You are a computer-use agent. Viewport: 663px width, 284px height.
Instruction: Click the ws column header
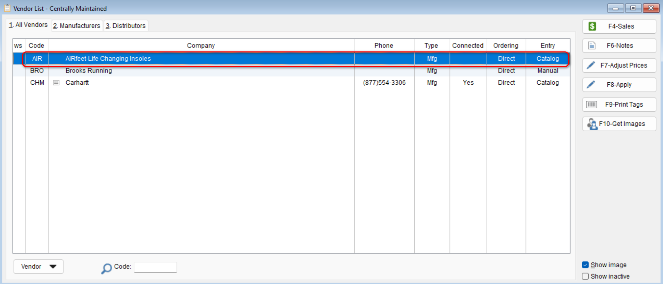18,45
